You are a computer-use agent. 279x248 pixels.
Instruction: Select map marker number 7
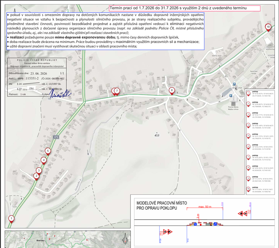point(117,91)
